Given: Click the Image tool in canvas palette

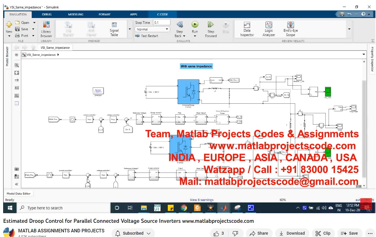Looking at the screenshot, I should pos(17,96).
